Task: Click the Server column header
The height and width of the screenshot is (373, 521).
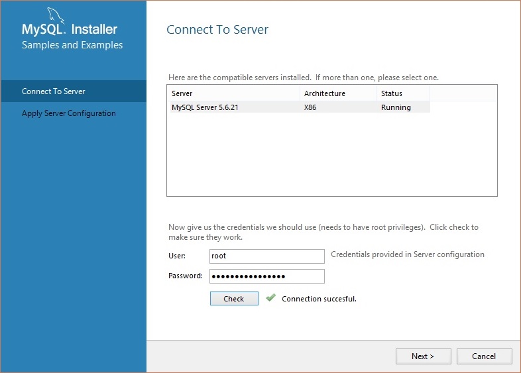Action: click(235, 93)
